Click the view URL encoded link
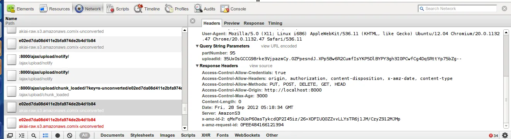The image size is (511, 139). pos(279,46)
